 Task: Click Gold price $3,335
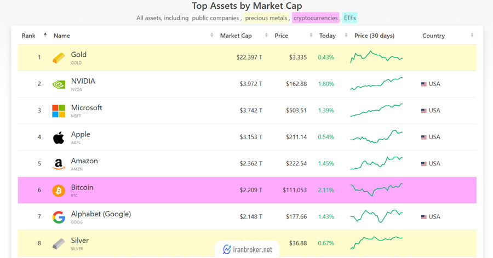click(298, 57)
